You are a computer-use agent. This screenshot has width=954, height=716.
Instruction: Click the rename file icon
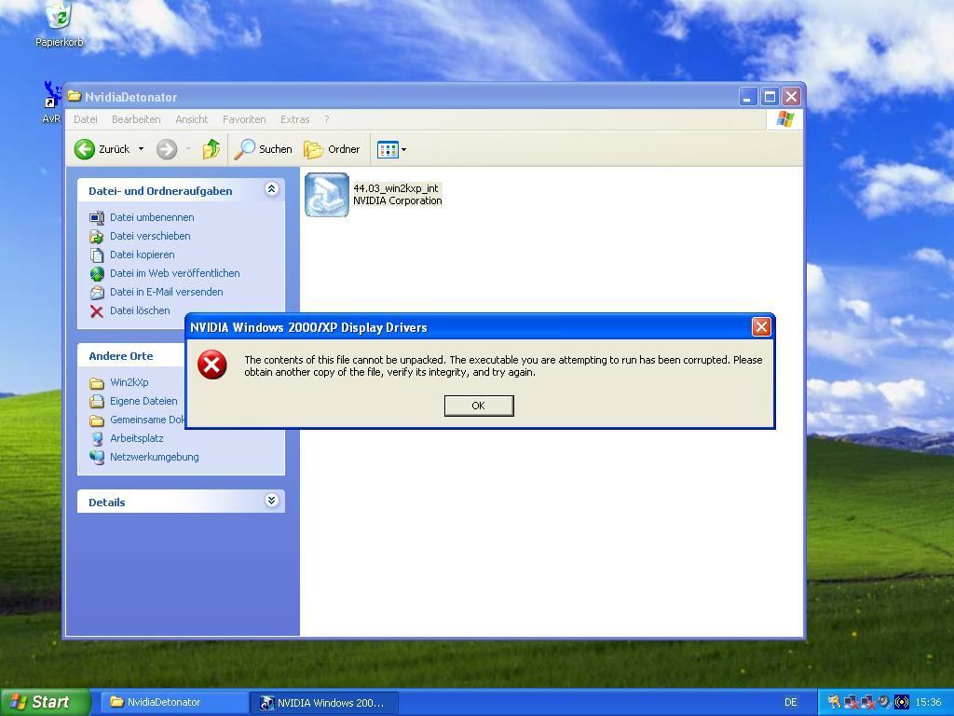tap(97, 217)
